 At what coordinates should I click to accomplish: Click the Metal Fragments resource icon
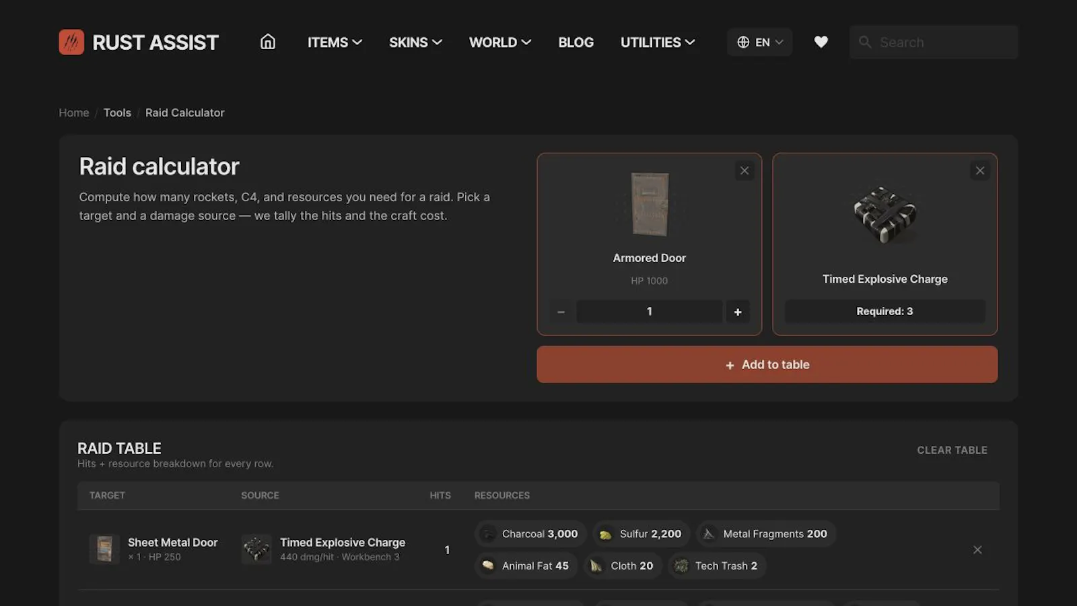coord(709,534)
